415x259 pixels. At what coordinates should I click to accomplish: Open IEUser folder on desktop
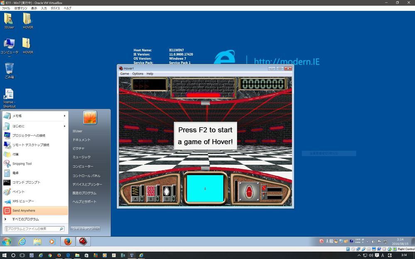tap(9, 21)
